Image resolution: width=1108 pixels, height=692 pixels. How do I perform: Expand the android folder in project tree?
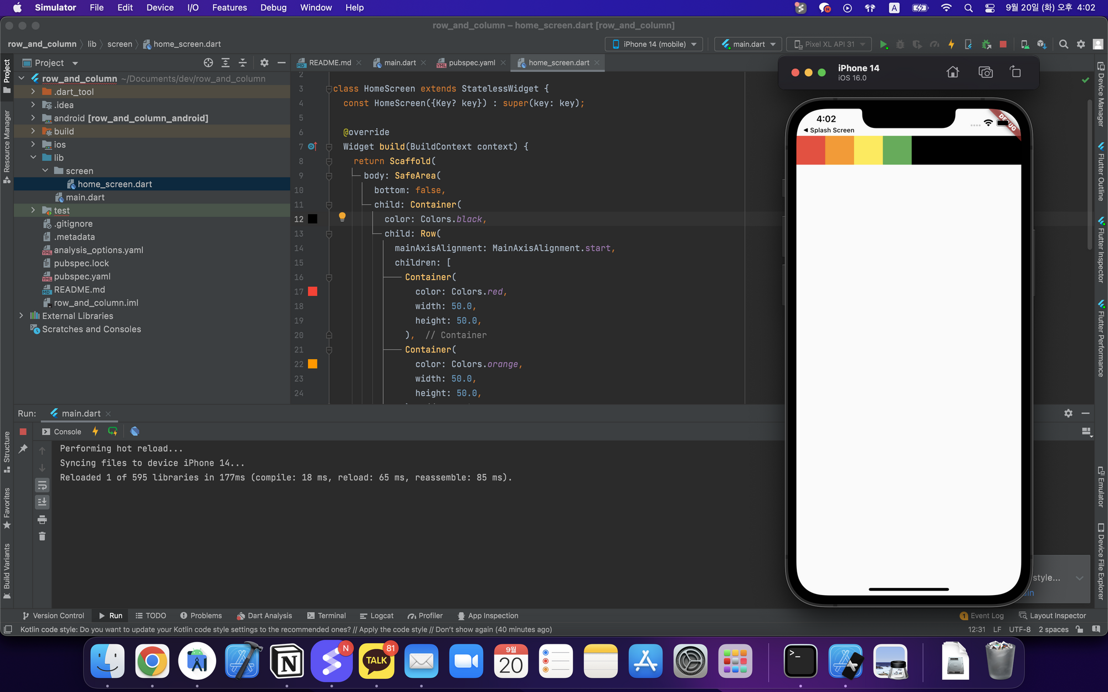tap(33, 118)
